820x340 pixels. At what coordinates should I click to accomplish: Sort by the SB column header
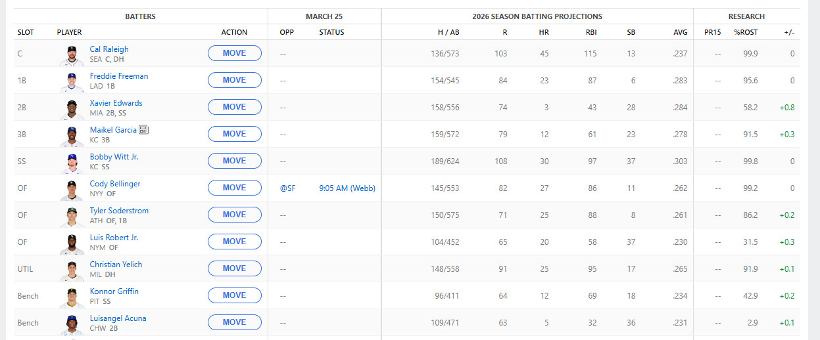click(x=631, y=32)
